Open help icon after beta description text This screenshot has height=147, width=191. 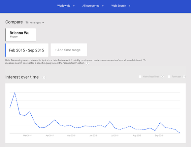pos(87,63)
